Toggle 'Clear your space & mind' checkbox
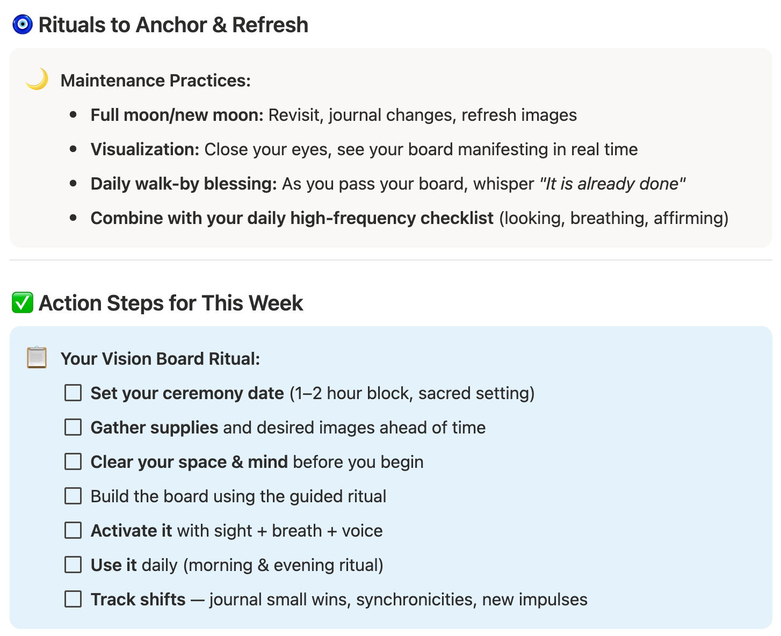 [x=73, y=461]
